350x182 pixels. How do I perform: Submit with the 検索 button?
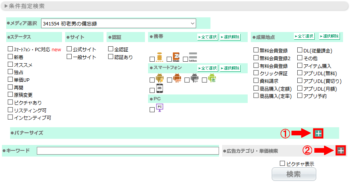[x=294, y=174]
